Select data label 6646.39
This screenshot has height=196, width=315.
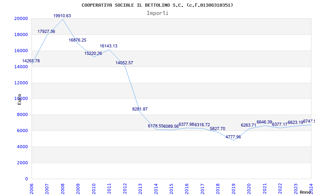tap(264, 122)
